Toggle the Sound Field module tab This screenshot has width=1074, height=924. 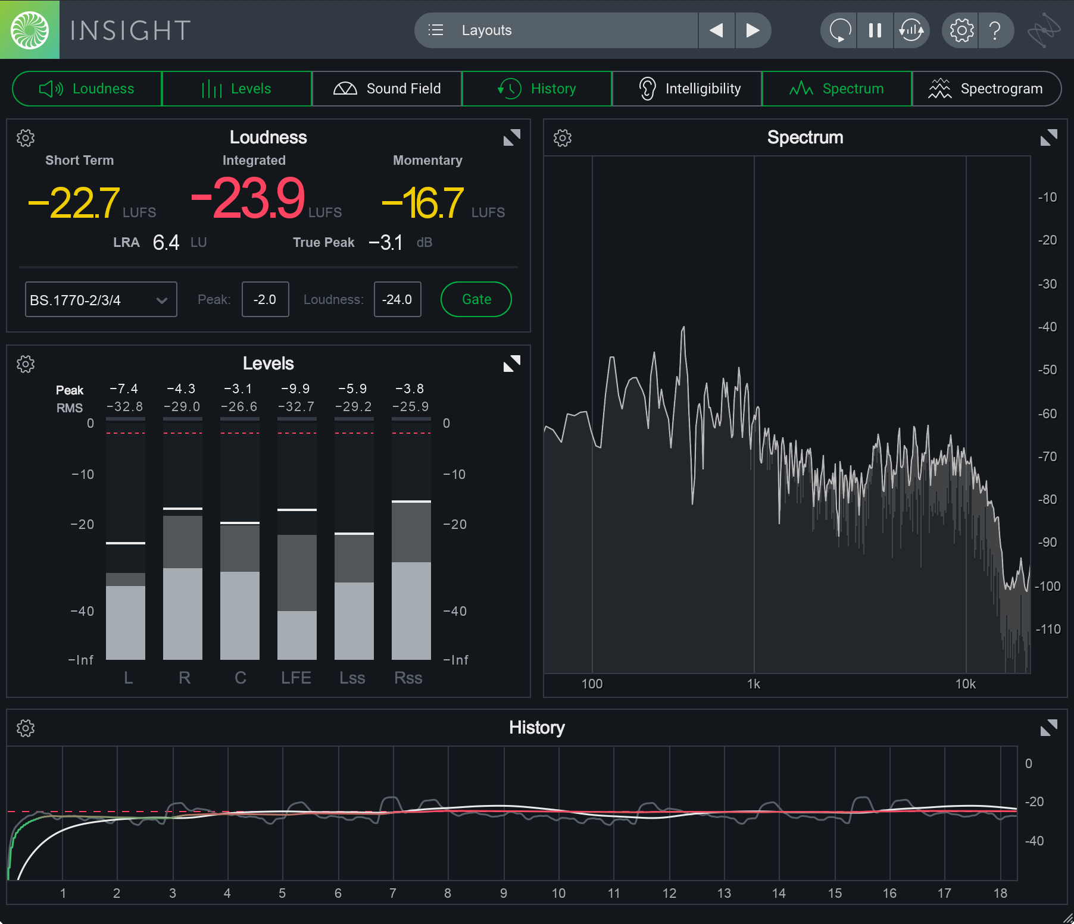point(387,89)
